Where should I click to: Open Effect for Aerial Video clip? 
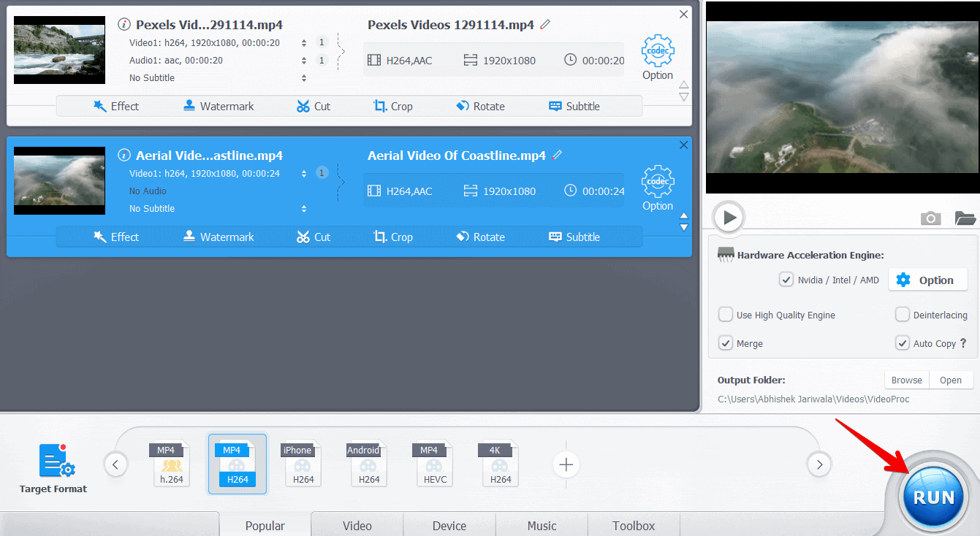116,237
